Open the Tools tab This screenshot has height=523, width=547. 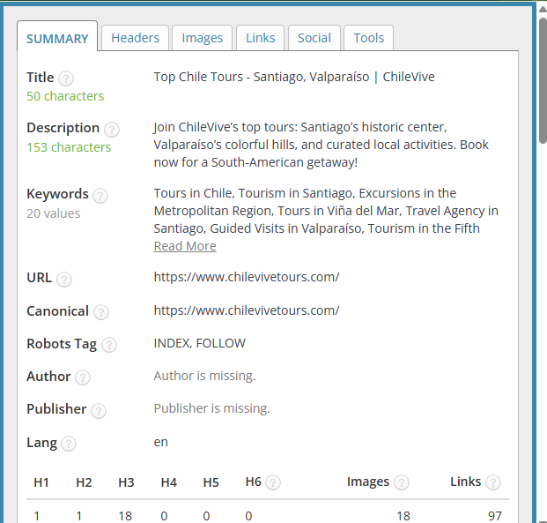[x=368, y=38]
